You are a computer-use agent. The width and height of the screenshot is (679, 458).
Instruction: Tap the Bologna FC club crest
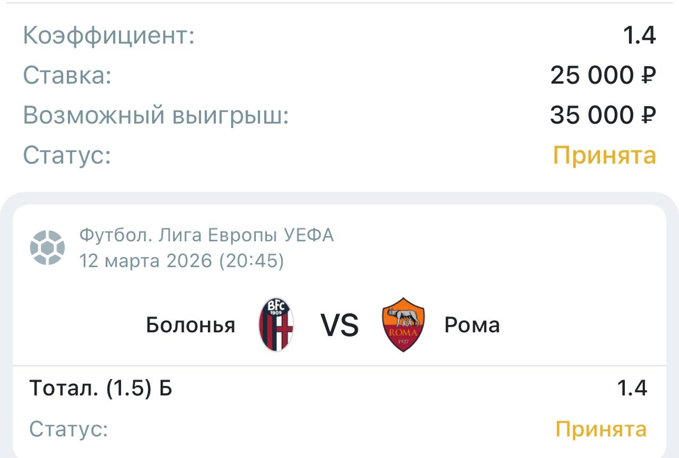click(276, 324)
